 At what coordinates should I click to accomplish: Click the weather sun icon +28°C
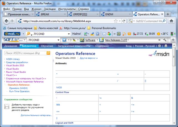pos(162,34)
